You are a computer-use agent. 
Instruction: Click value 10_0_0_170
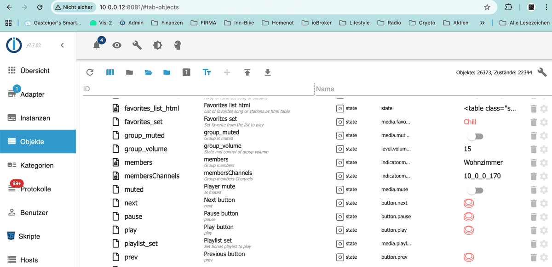tap(483, 176)
